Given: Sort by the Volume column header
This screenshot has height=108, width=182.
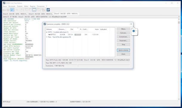Looking at the screenshot, I should coord(52,29).
